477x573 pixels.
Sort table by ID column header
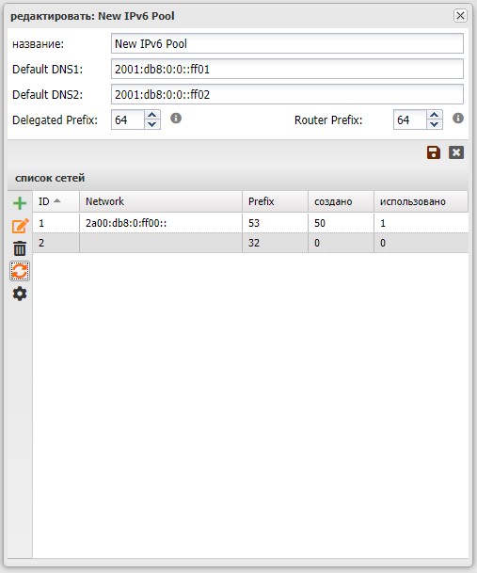(56, 201)
